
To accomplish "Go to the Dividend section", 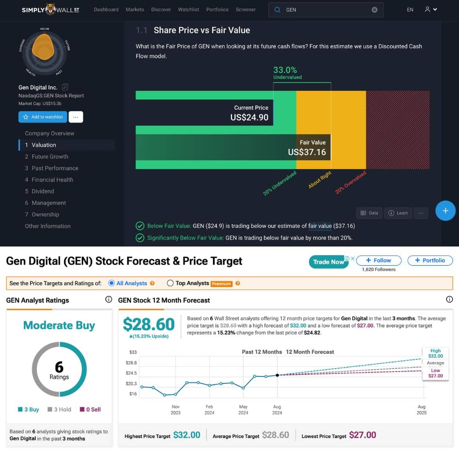I will pyautogui.click(x=40, y=191).
